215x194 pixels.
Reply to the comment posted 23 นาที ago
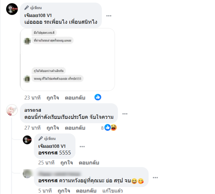[x=75, y=98]
